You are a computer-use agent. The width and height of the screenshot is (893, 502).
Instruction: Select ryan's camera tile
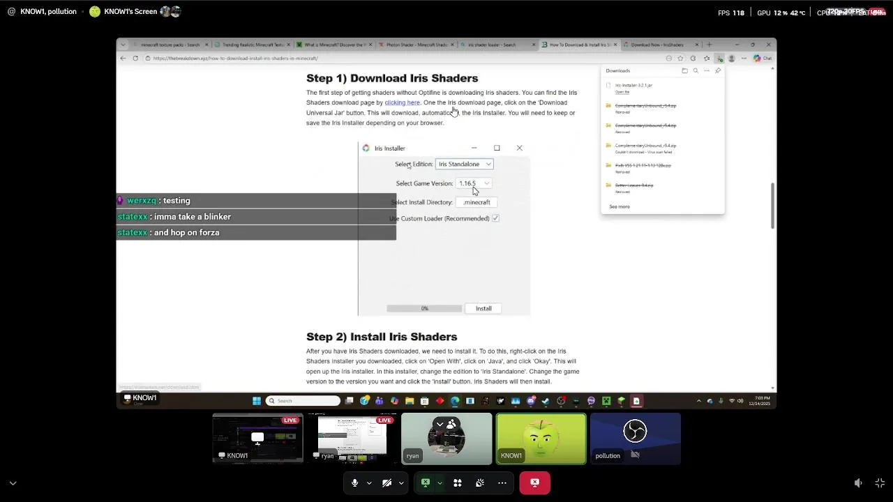pyautogui.click(x=446, y=439)
